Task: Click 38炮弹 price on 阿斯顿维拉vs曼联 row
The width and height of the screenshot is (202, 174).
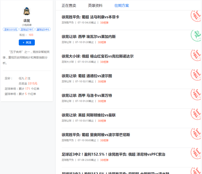Action: click(102, 121)
